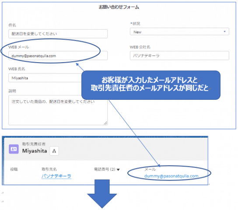Click the WEB メール email input field
This screenshot has height=210, width=238.
(x=58, y=56)
